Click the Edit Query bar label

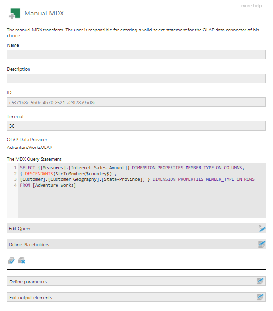coord(20,229)
